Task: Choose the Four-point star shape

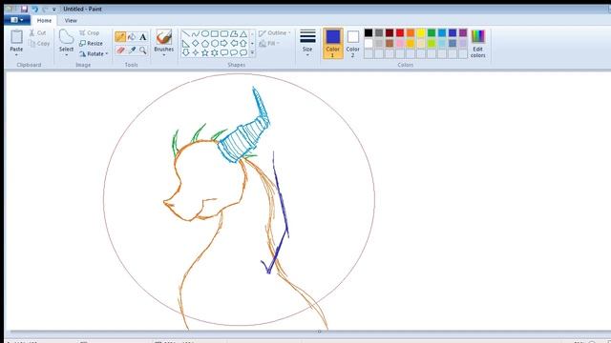Action: [196, 52]
